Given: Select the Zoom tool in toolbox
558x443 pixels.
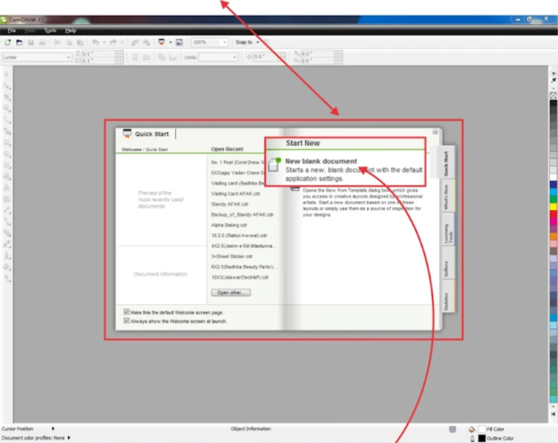Looking at the screenshot, I should pyautogui.click(x=7, y=108).
